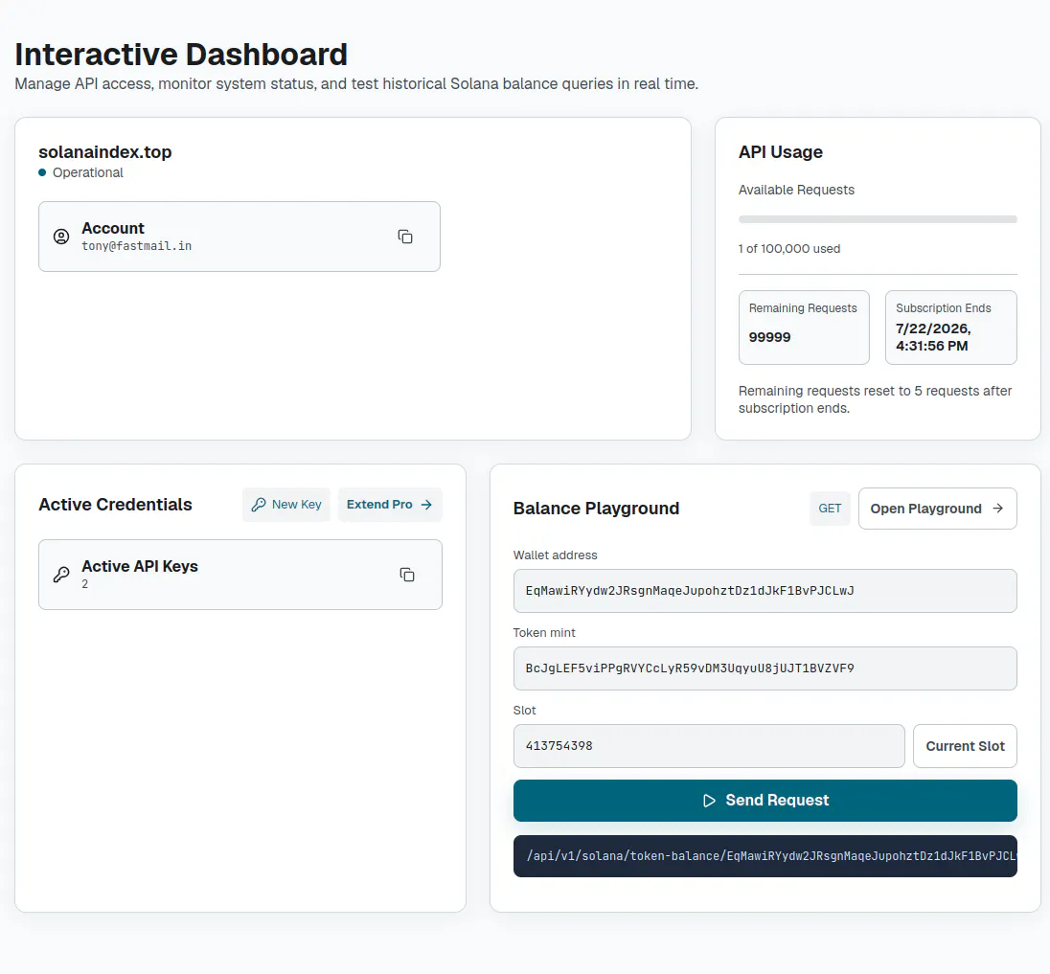Click the Account card label
The width and height of the screenshot is (1050, 974).
pos(112,228)
